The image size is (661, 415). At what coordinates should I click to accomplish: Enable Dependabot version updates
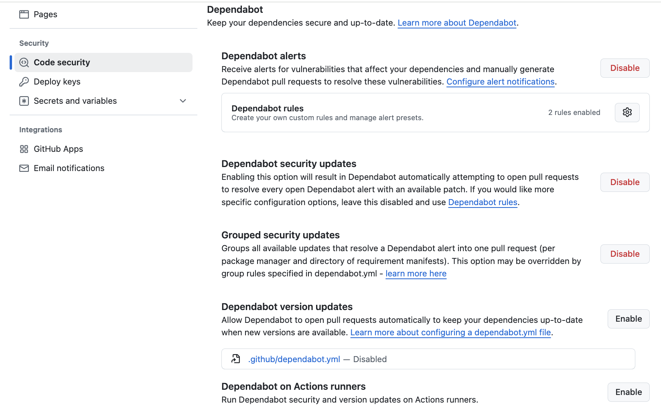(628, 318)
